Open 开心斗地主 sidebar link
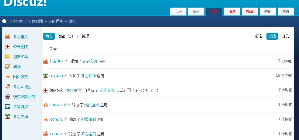 click(x=22, y=87)
